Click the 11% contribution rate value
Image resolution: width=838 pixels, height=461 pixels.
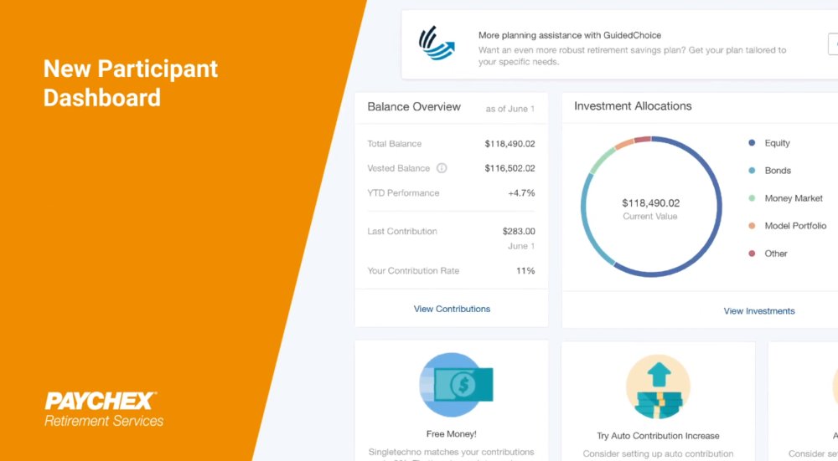tap(525, 270)
